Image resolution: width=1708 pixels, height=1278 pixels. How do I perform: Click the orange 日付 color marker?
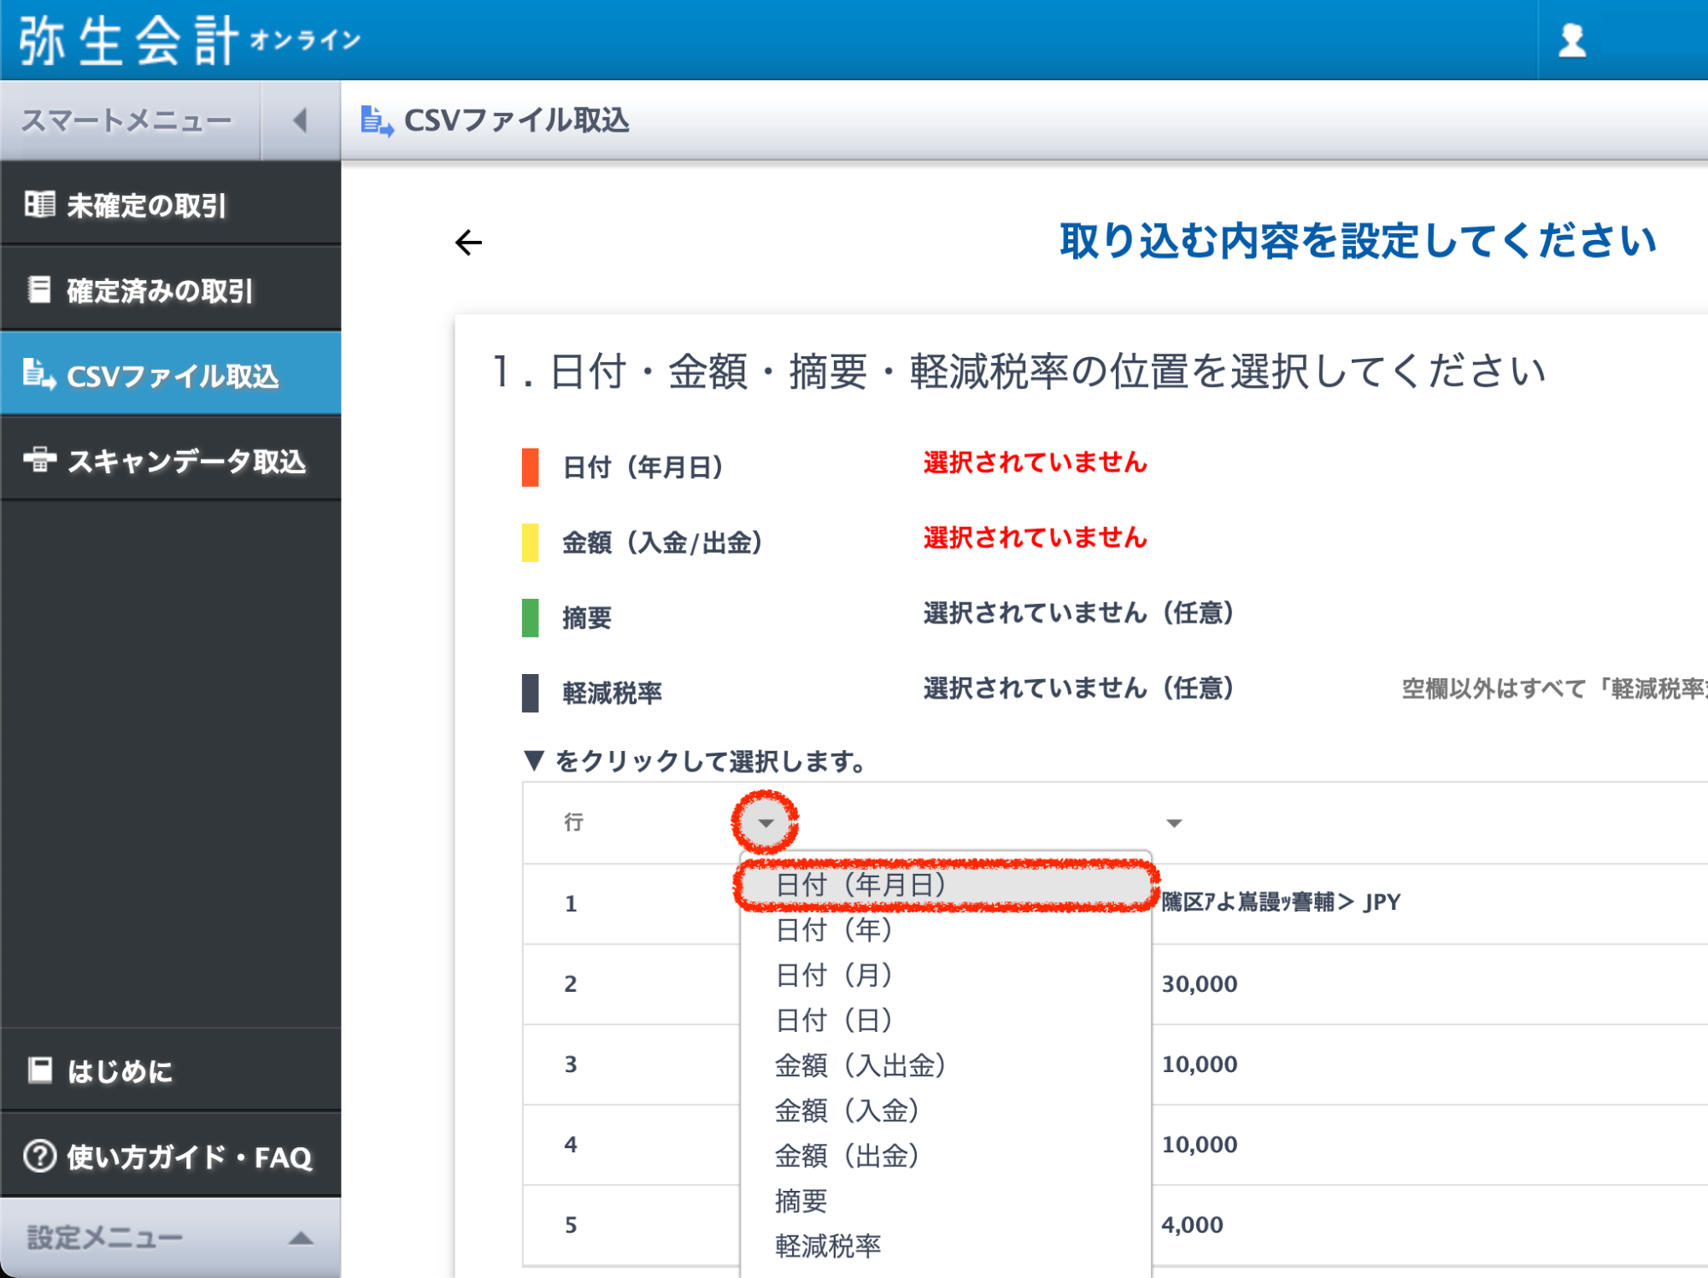[530, 467]
